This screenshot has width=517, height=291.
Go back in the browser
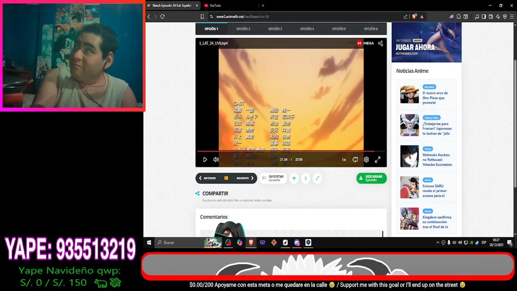coord(149,17)
